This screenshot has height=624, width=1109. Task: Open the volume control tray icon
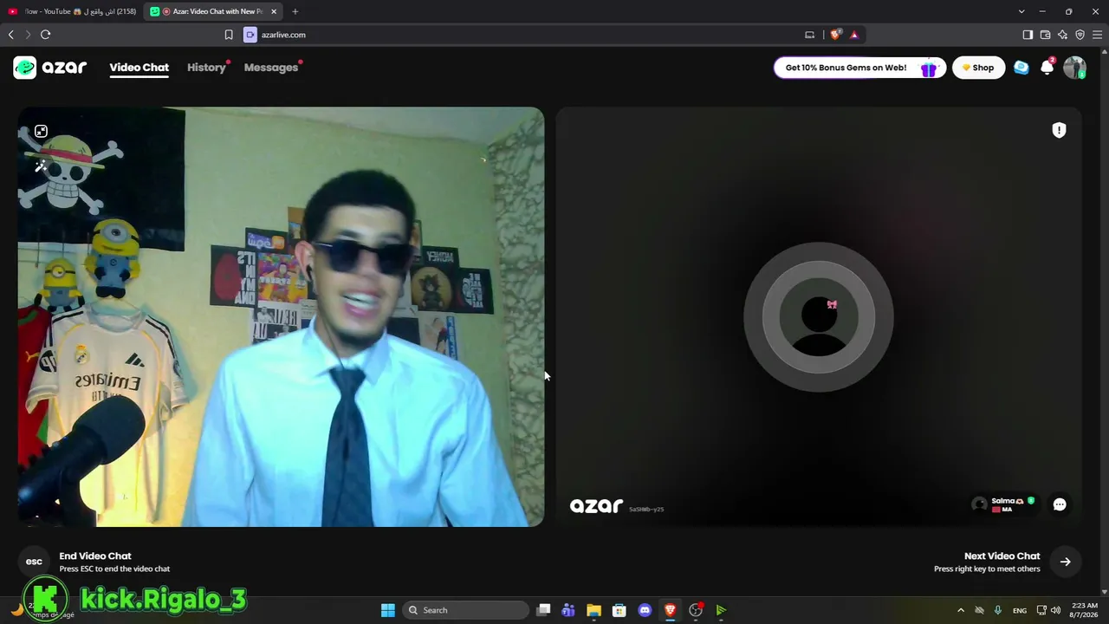point(1055,610)
